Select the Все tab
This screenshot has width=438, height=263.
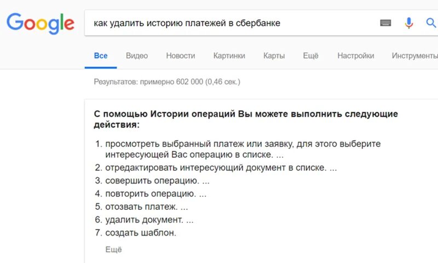[101, 56]
